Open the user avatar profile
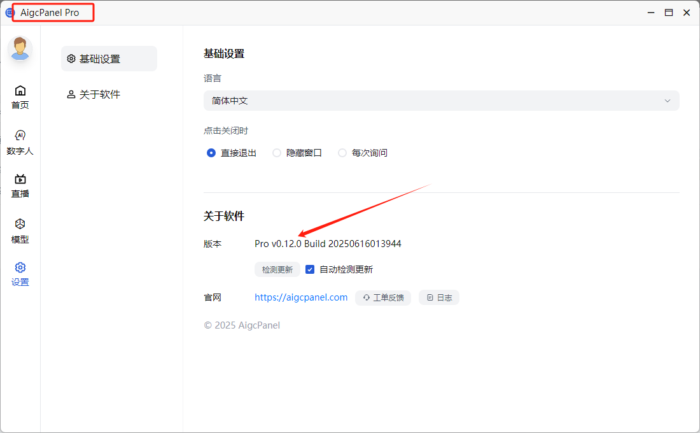 pos(20,48)
